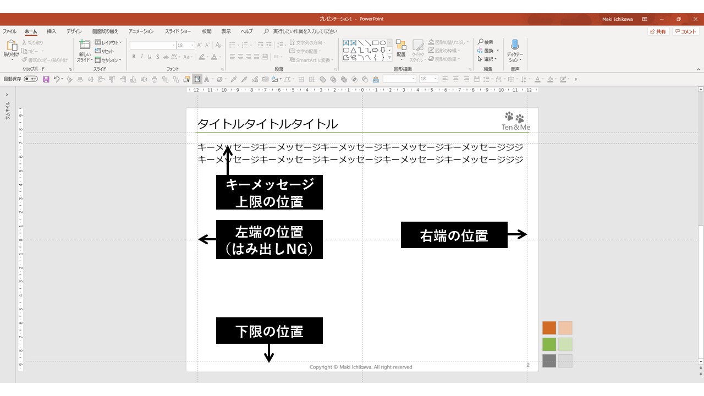Select the rectangle shape in the shapes gallery
Screen dimensions: 704x396
[x=375, y=43]
